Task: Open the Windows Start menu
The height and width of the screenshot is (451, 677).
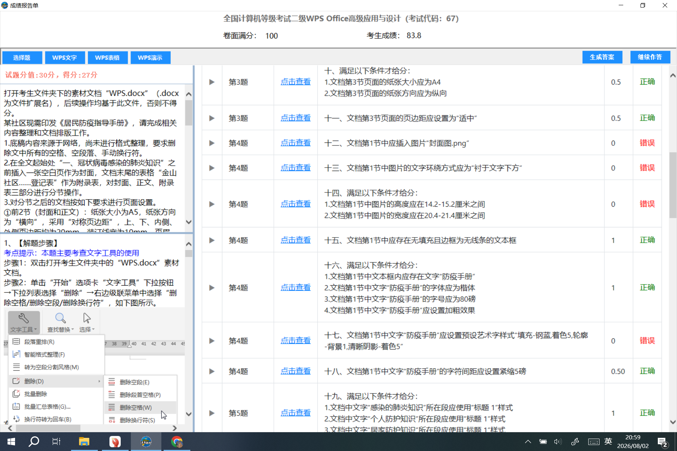Action: click(x=11, y=442)
